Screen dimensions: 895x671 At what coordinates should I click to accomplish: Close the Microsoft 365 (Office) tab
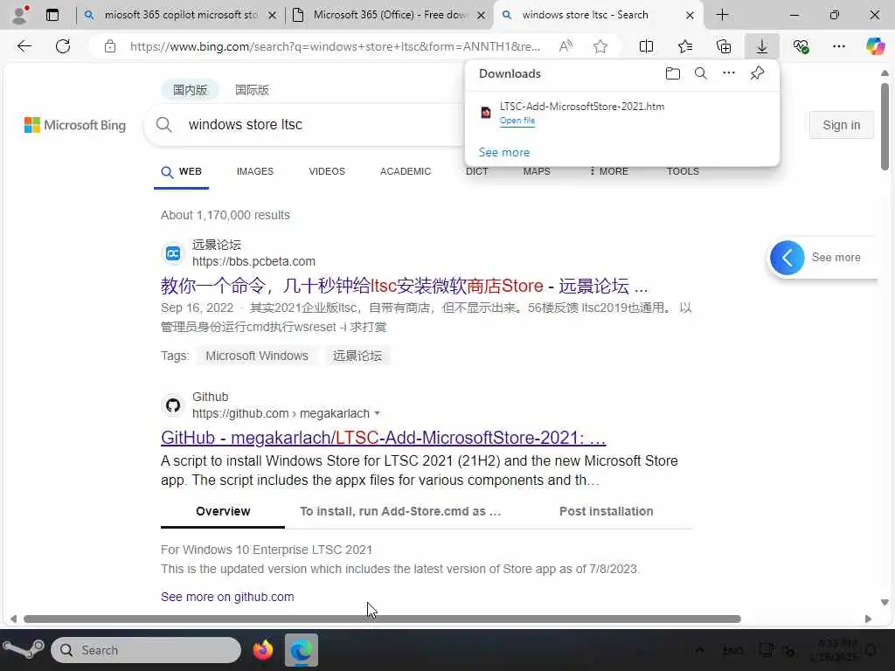coord(482,16)
